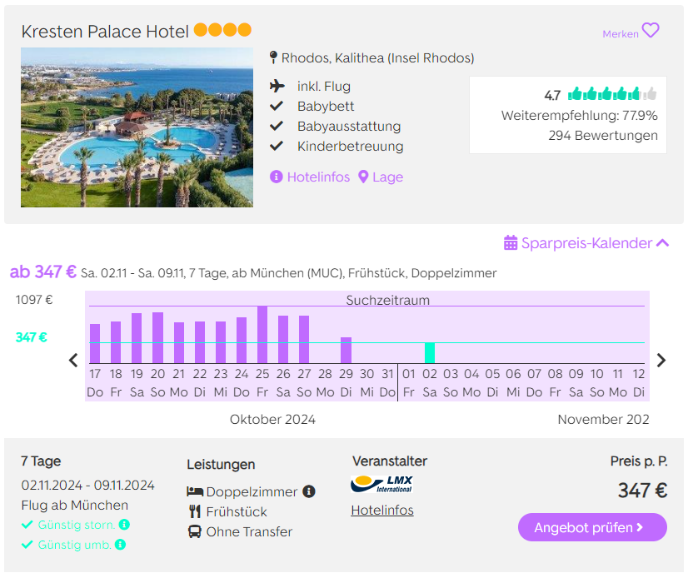Click the Lage map pin icon
The image size is (688, 578).
363,177
